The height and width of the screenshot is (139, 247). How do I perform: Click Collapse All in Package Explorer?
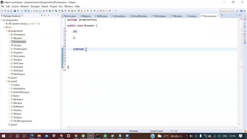click(x=42, y=15)
